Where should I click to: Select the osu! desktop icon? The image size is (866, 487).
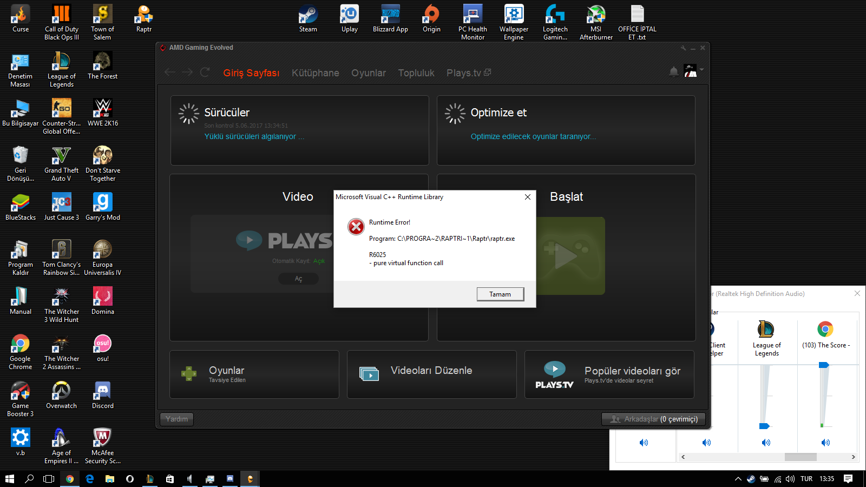click(x=102, y=348)
